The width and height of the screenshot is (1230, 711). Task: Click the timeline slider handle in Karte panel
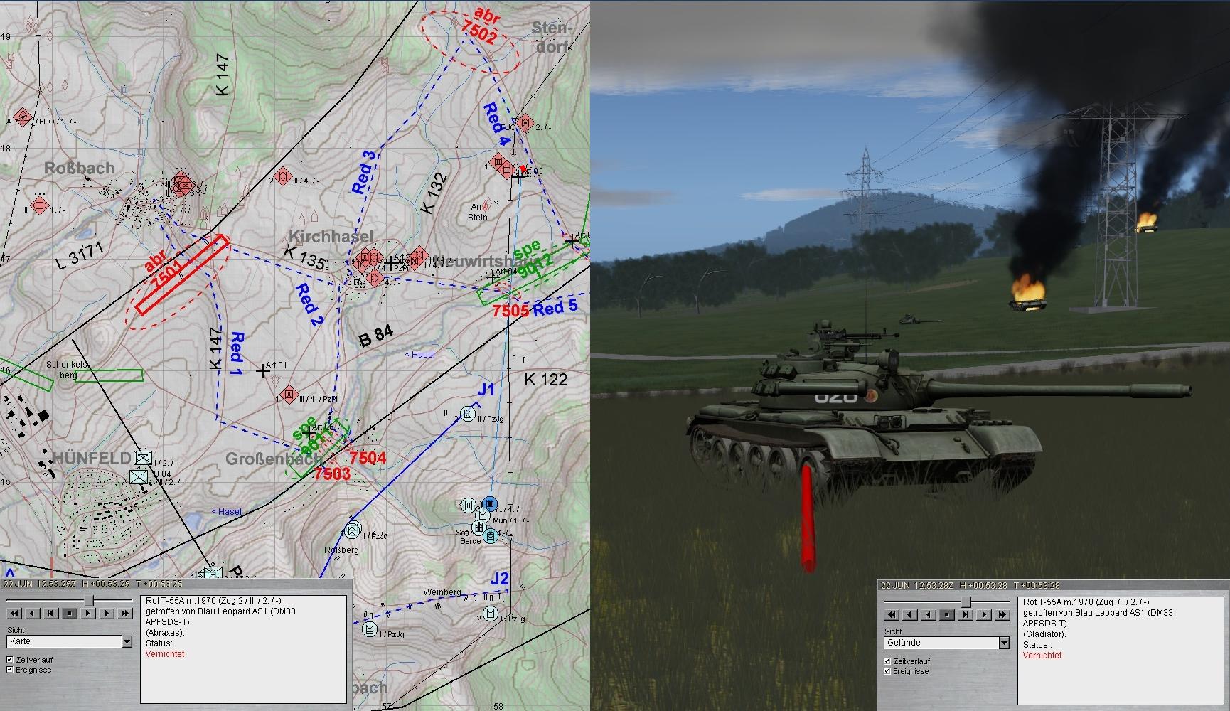point(88,601)
